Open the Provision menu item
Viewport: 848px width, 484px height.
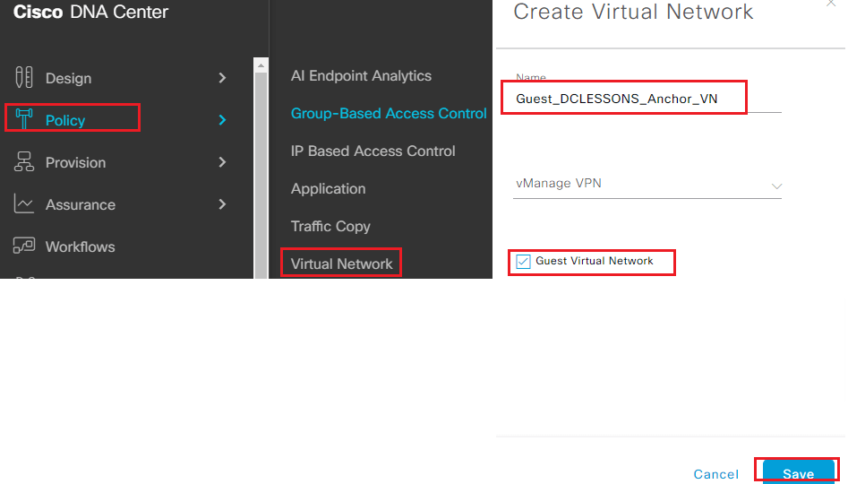76,162
